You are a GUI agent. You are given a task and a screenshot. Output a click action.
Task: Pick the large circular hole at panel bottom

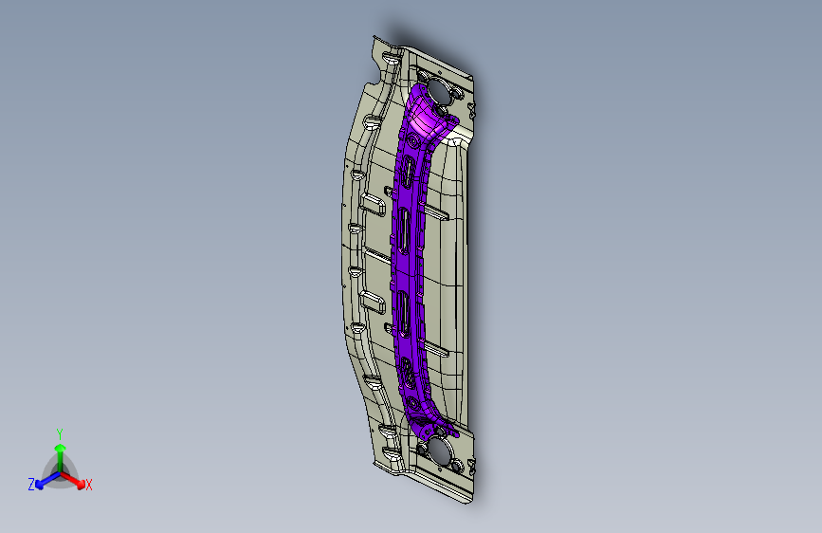(439, 452)
